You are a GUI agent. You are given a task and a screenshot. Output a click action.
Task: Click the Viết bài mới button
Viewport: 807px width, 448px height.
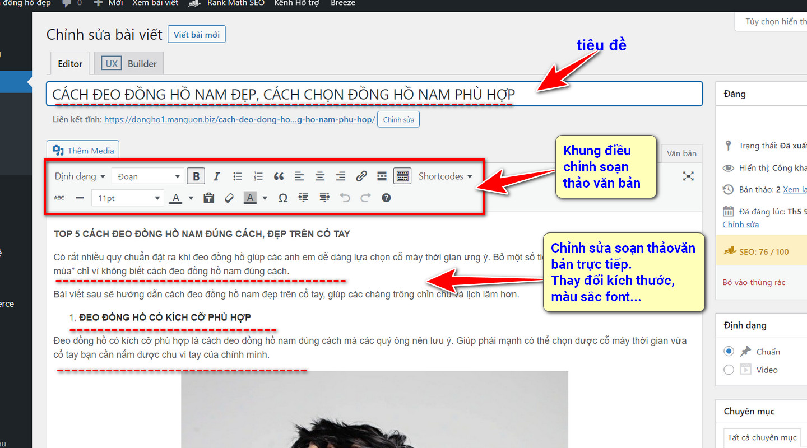click(x=197, y=35)
